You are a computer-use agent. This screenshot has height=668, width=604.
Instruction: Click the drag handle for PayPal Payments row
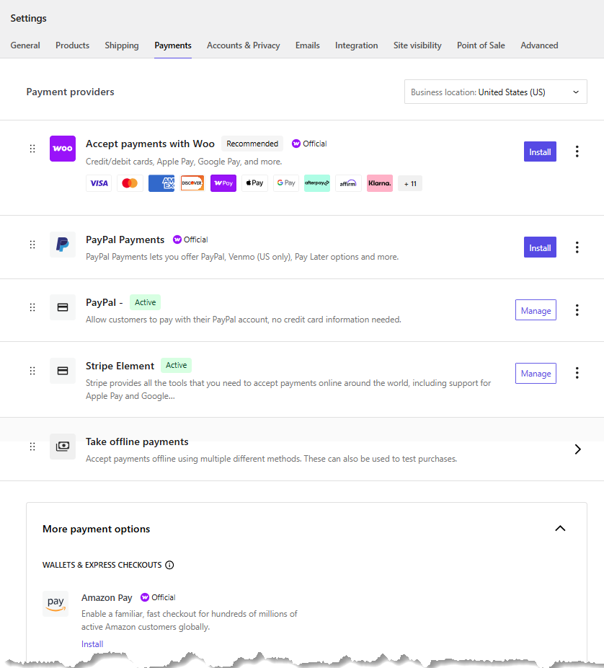click(x=32, y=245)
